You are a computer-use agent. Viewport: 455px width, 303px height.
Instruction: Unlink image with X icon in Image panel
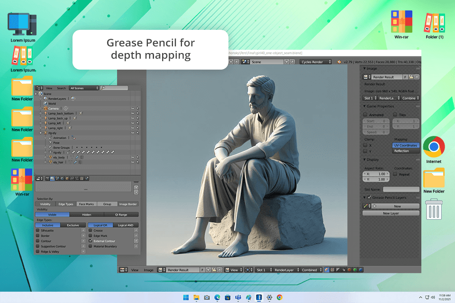point(417,77)
